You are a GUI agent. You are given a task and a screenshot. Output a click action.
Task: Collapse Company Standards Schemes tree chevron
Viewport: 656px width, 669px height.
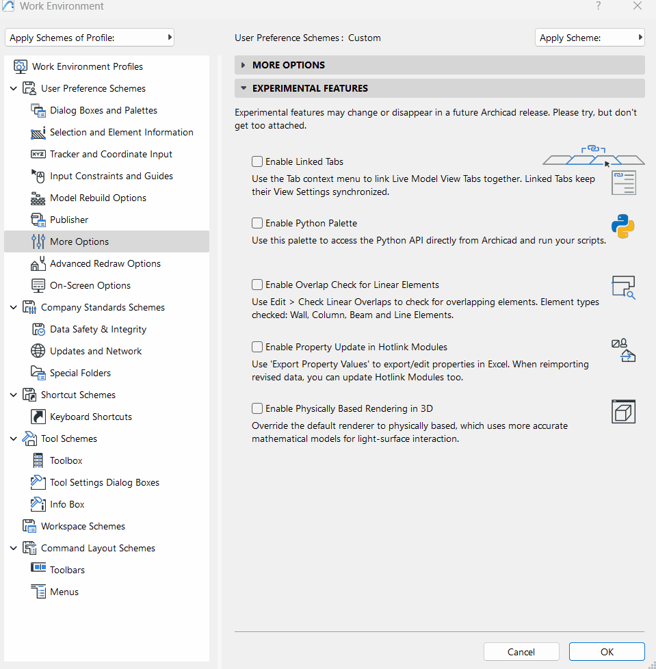click(x=14, y=307)
